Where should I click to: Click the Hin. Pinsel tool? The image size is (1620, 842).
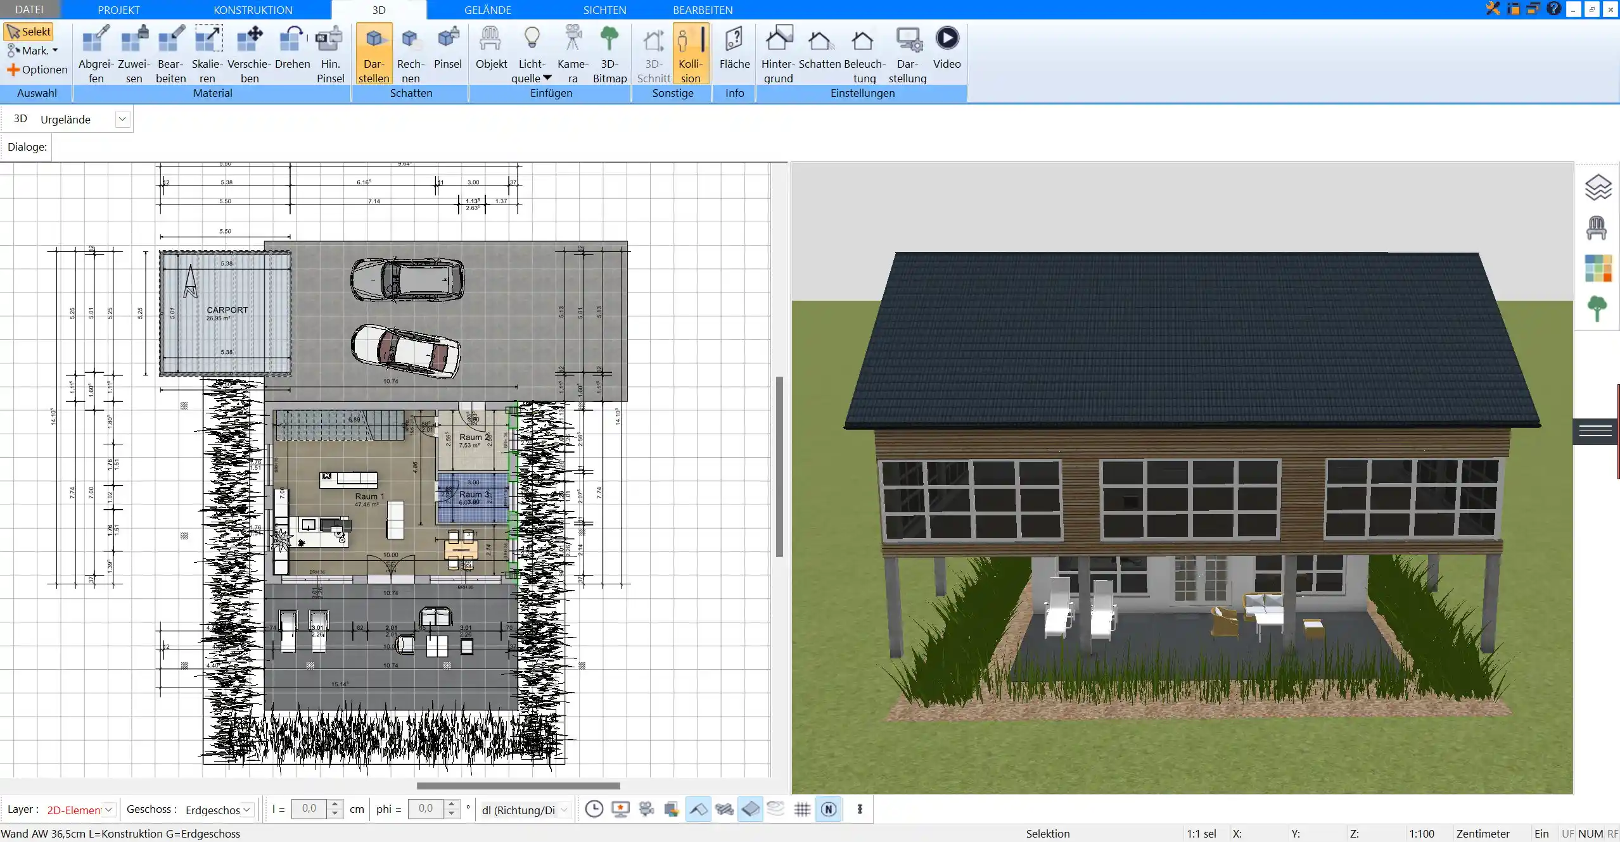coord(330,54)
